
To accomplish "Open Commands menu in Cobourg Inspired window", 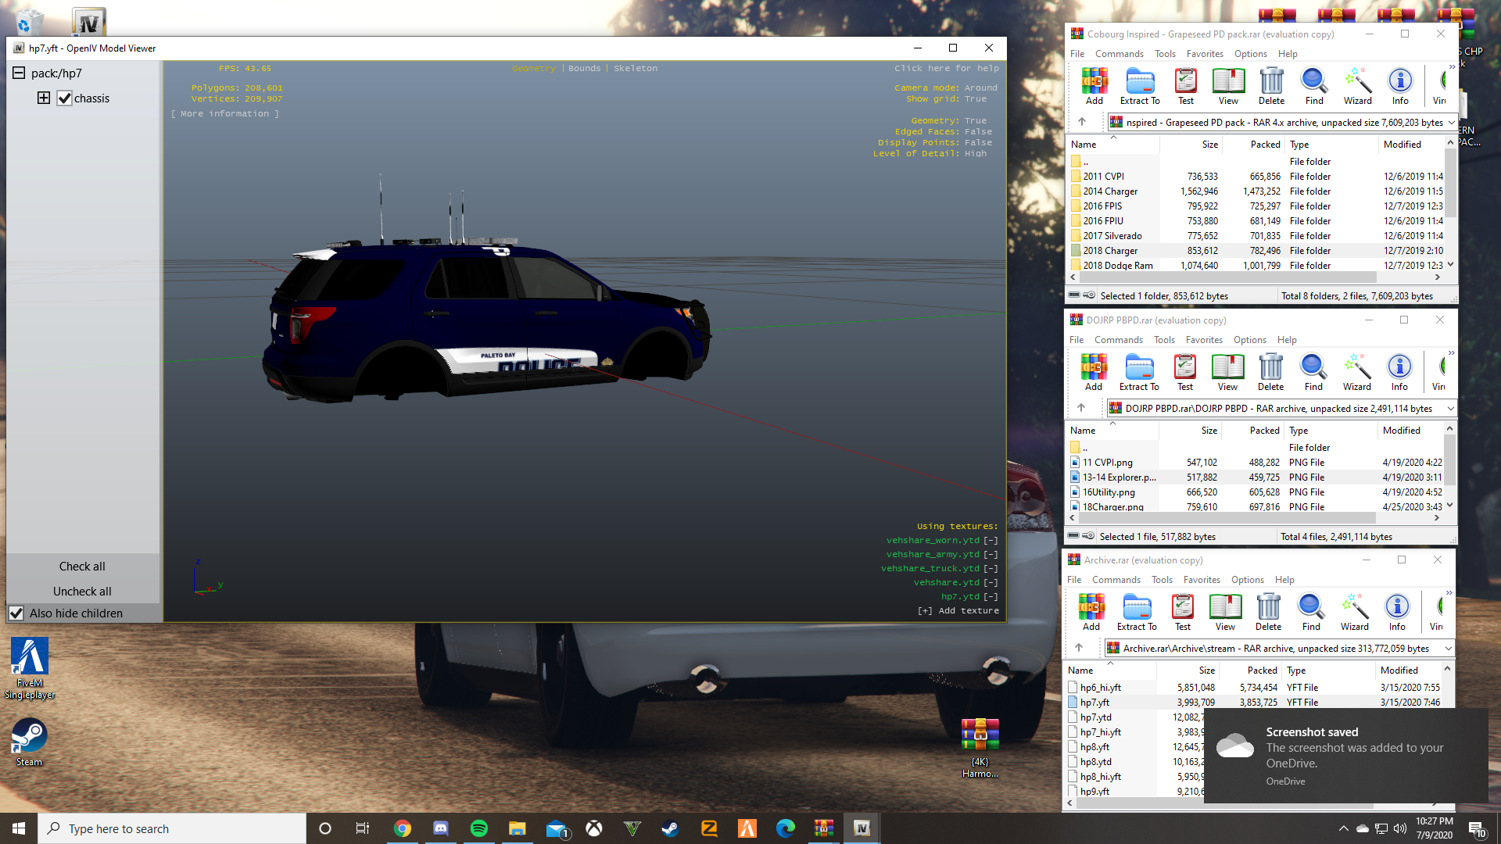I will (1119, 54).
